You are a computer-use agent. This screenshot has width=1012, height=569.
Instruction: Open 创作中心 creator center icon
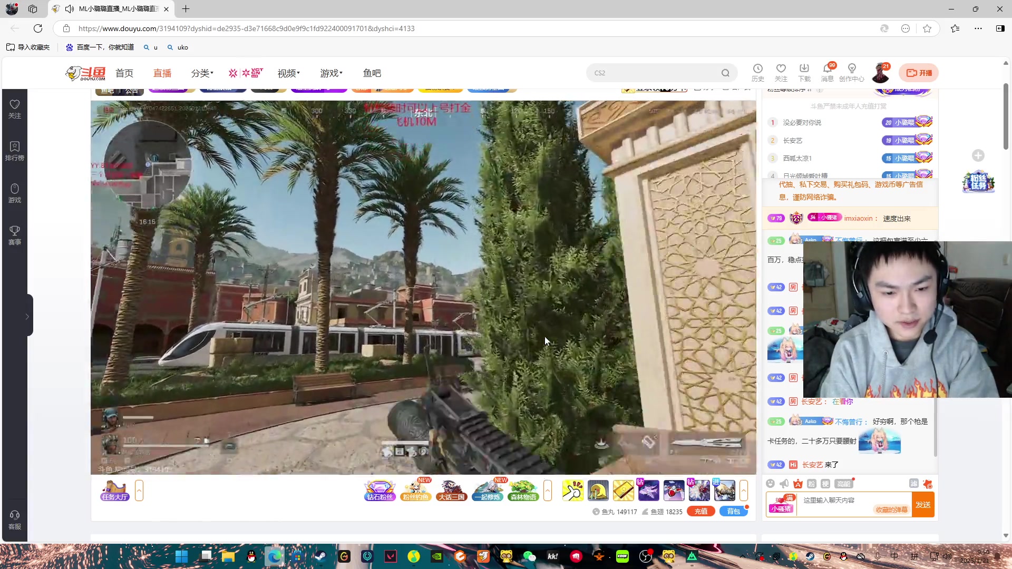coord(851,72)
